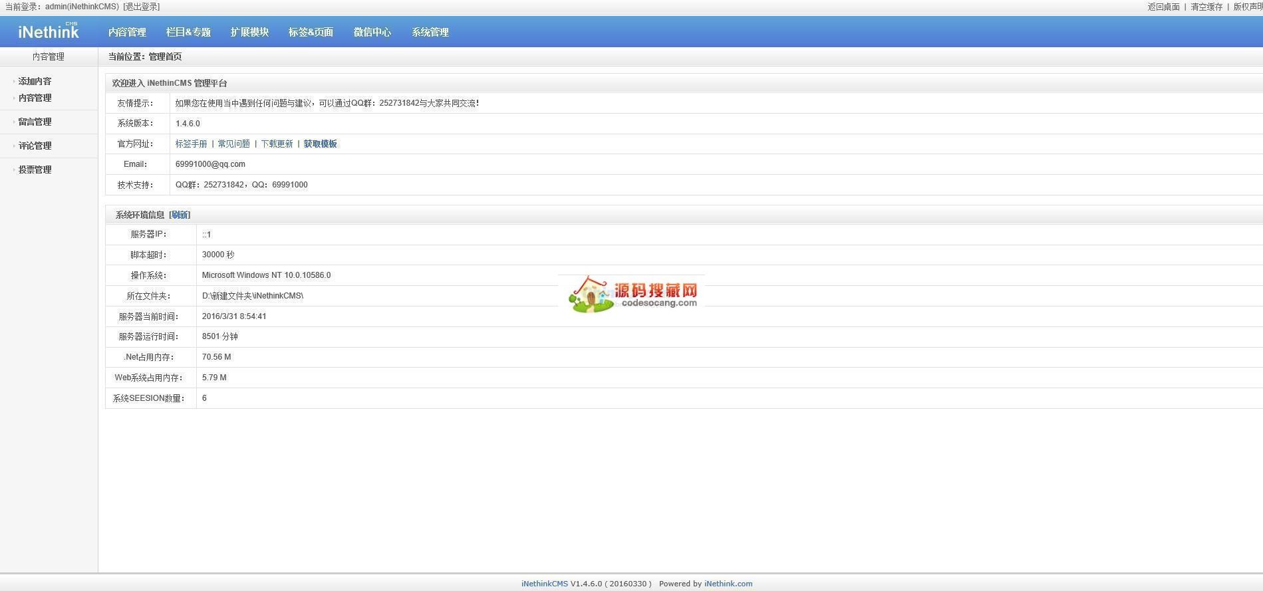
Task: Click the 当前位置: 管理首页 breadcrumb
Action: point(145,57)
